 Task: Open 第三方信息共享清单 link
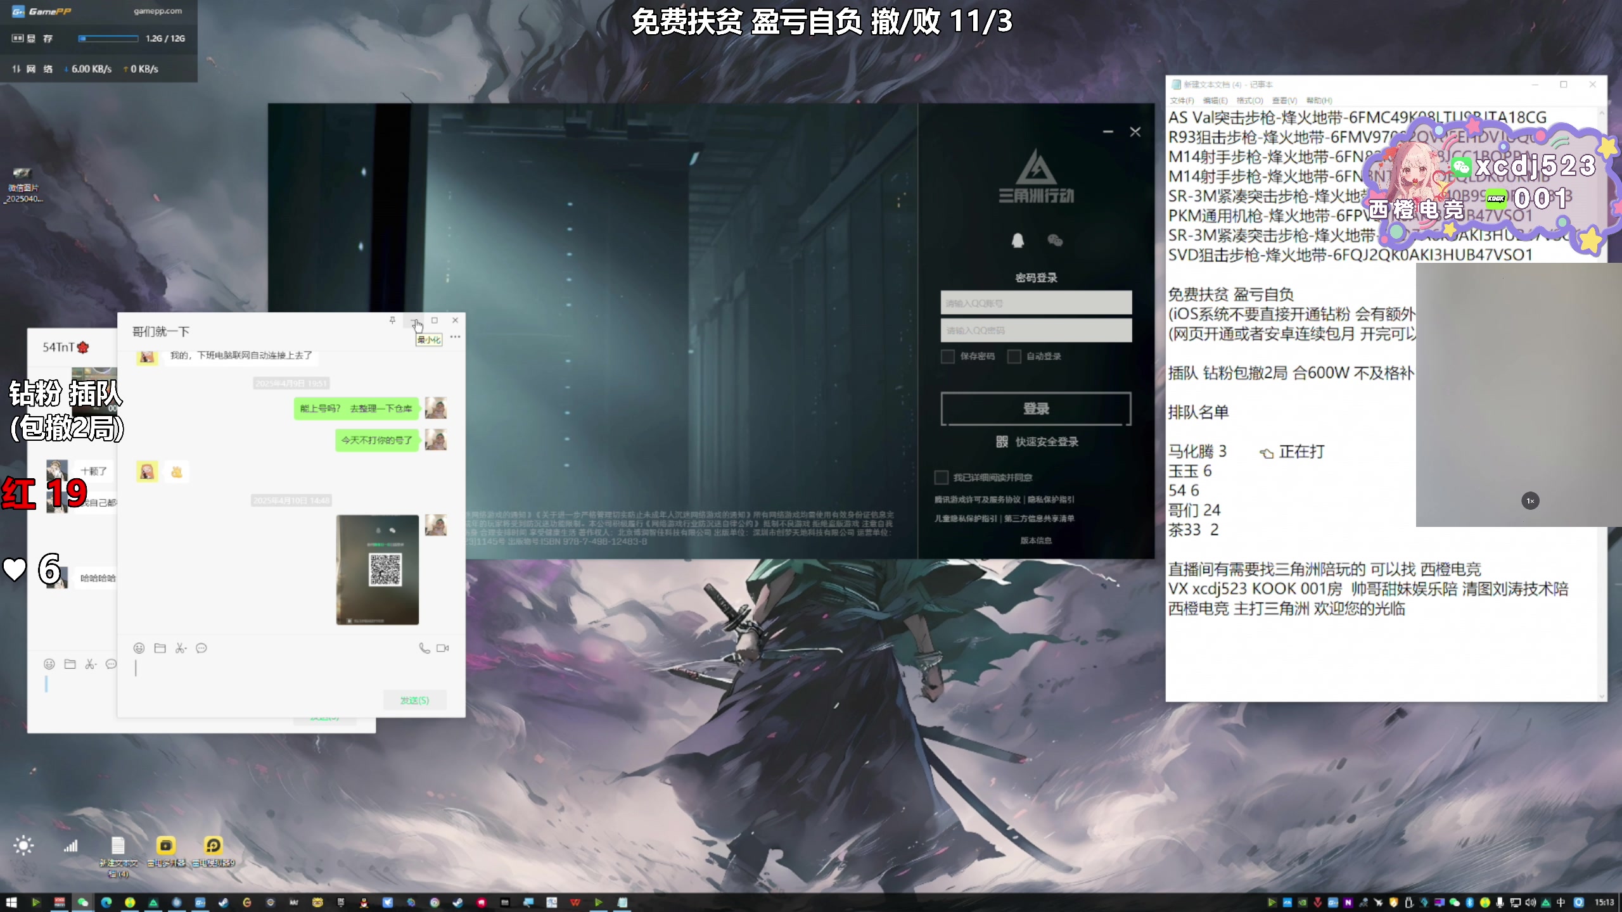click(1039, 518)
